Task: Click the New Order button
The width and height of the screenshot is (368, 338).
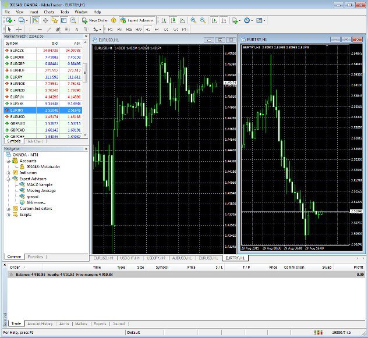Action: click(x=94, y=20)
